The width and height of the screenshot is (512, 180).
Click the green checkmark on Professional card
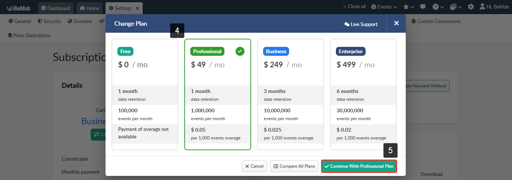(x=240, y=51)
